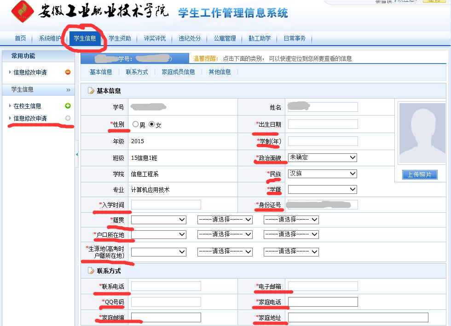The width and height of the screenshot is (451, 326).
Task: Click the 上传照片 button
Action: click(x=420, y=175)
